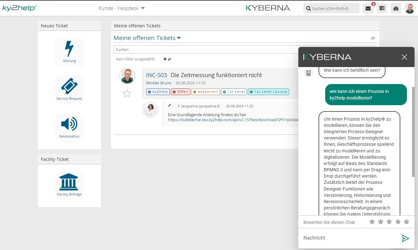The width and height of the screenshot is (418, 250).
Task: Click the pencil edit icon on Jacqueline's comment
Action: [170, 105]
